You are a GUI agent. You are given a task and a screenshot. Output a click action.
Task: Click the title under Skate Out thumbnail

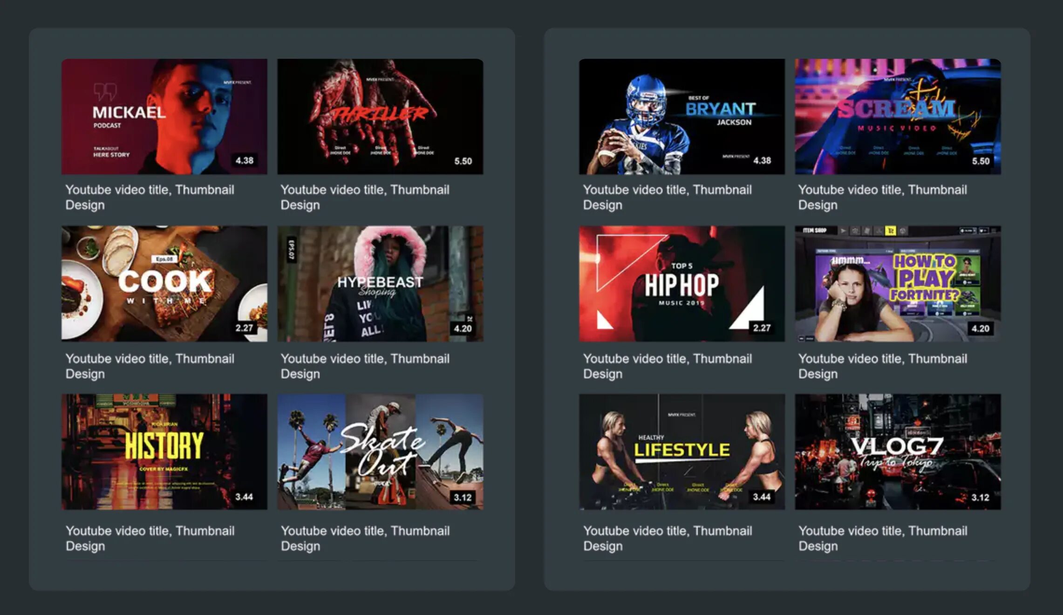[x=365, y=538]
